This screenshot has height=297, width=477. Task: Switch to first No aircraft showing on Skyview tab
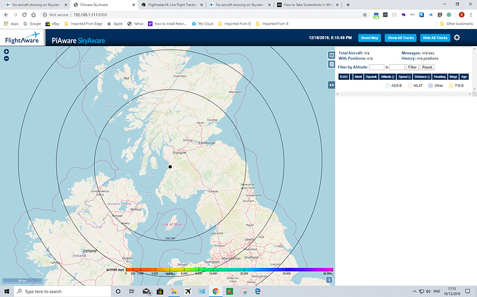36,5
